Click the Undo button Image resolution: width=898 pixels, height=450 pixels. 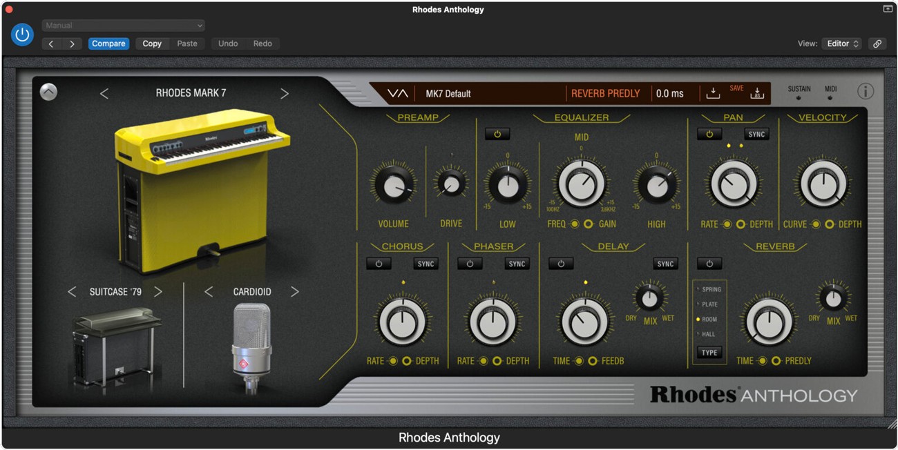227,43
